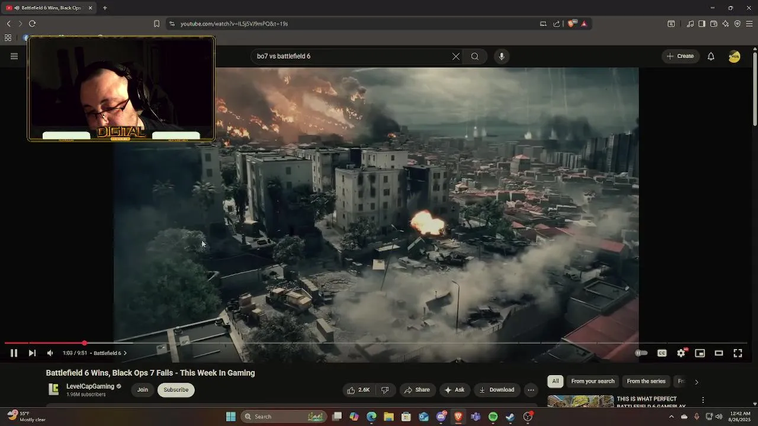Enter full screen mode
This screenshot has width=758, height=426.
pos(738,353)
